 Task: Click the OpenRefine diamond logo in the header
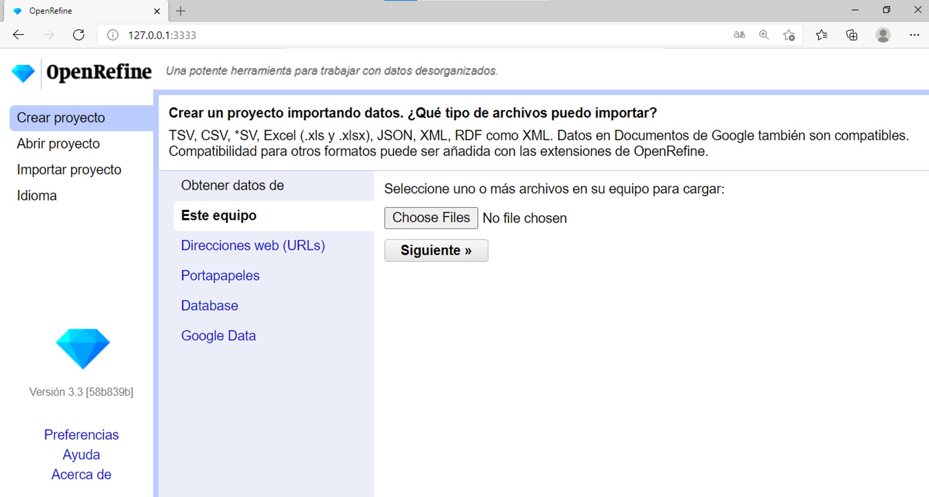click(x=23, y=73)
